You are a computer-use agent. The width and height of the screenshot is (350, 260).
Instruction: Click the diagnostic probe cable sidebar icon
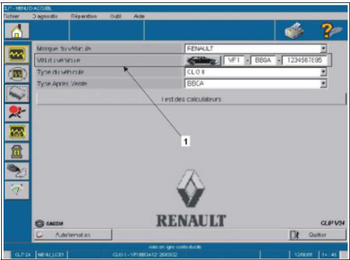[17, 171]
